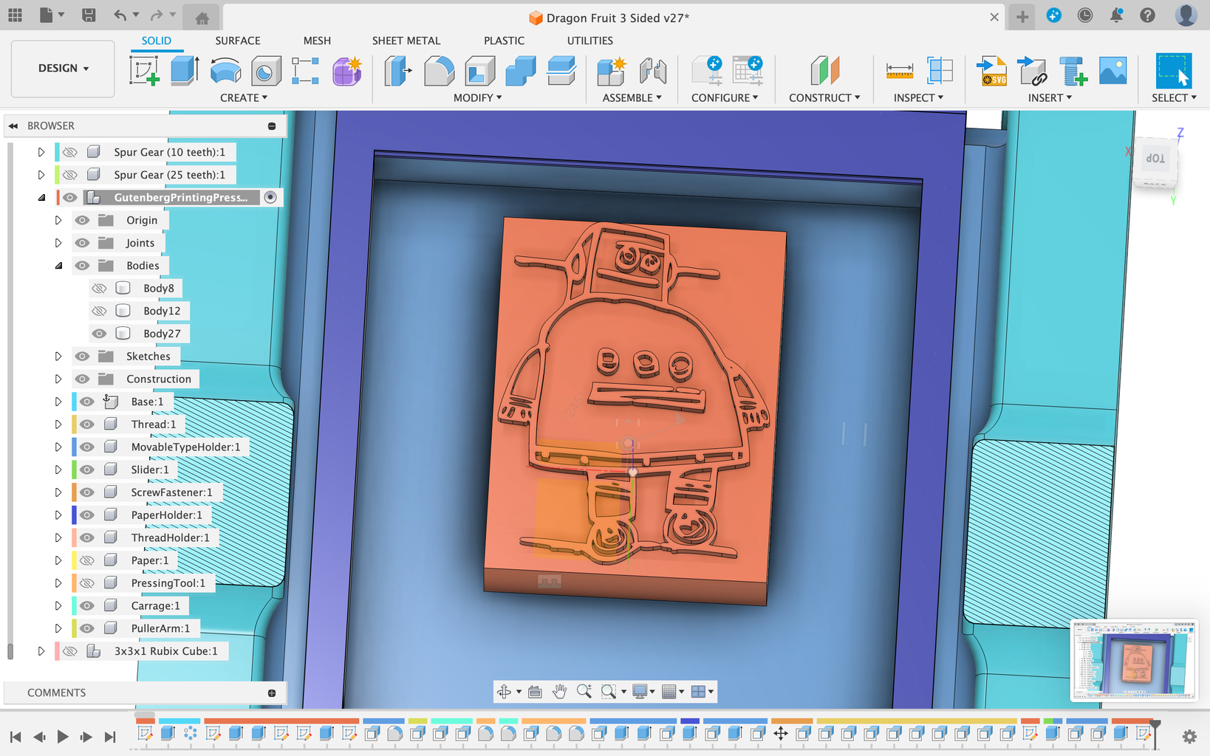1210x756 pixels.
Task: Play the timeline history
Action: [x=63, y=736]
